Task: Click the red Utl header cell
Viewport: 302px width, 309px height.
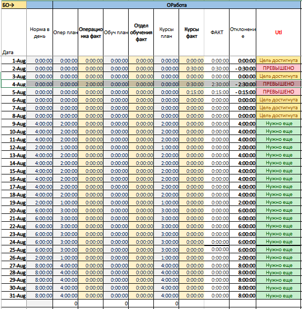Action: coord(278,33)
